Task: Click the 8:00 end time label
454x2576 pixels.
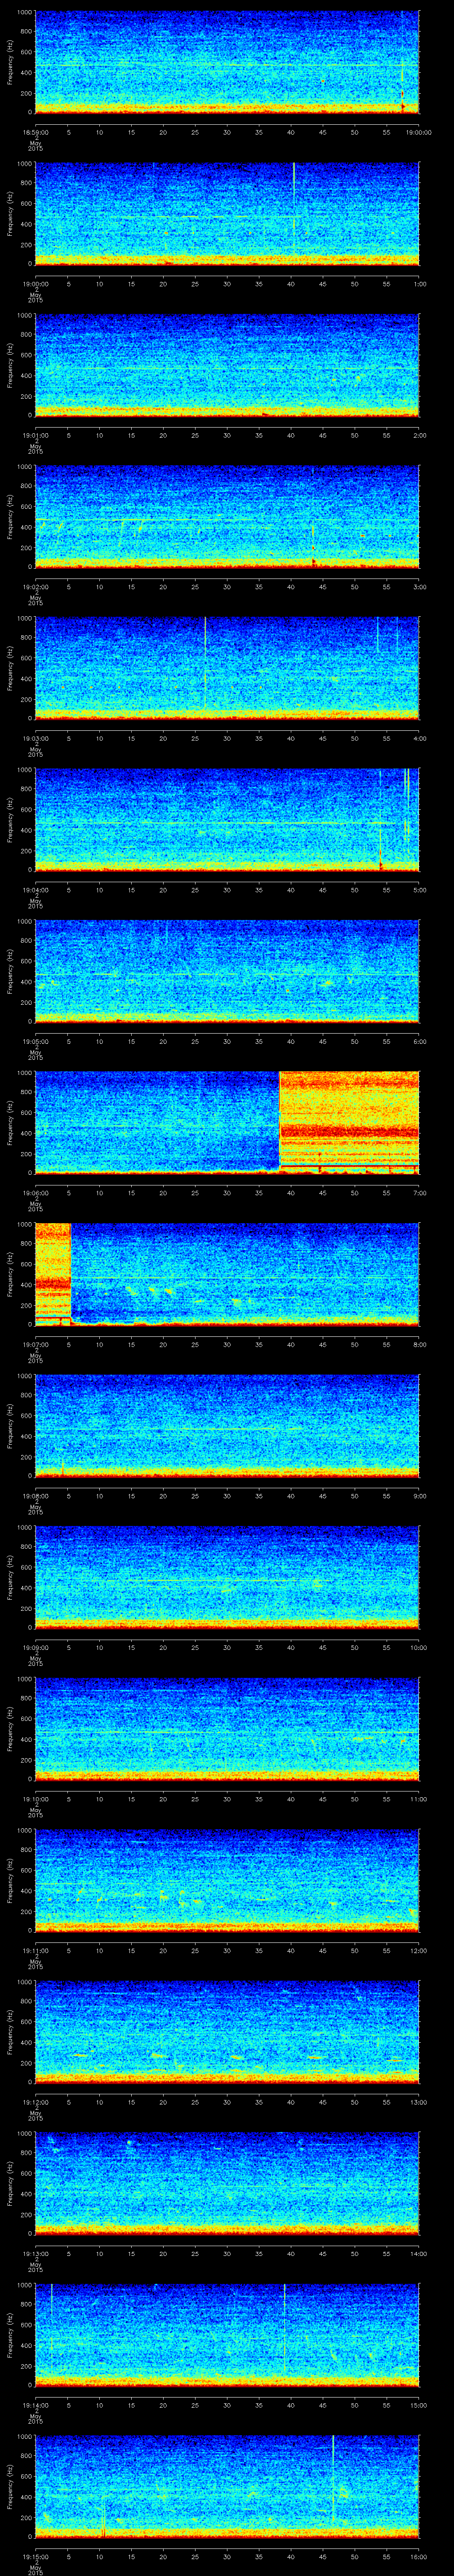Action: (x=420, y=1344)
